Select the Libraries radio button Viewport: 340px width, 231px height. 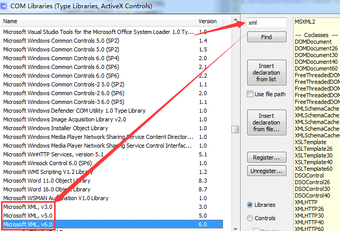tap(250, 205)
